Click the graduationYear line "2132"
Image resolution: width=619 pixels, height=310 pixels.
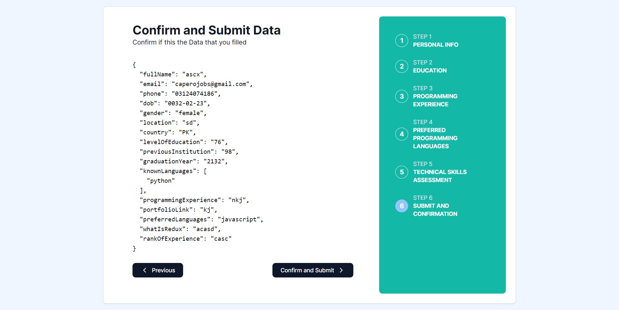[x=184, y=161]
